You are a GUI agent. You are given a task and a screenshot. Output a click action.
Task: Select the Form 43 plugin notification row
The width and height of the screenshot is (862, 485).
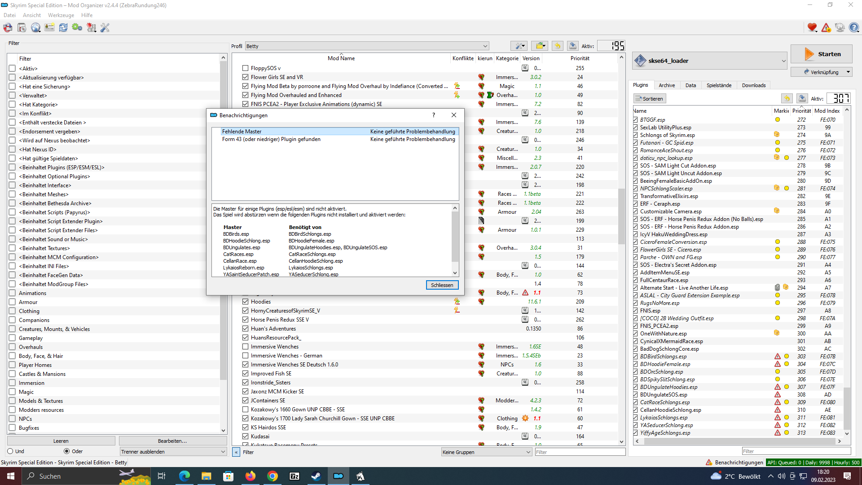click(x=336, y=139)
